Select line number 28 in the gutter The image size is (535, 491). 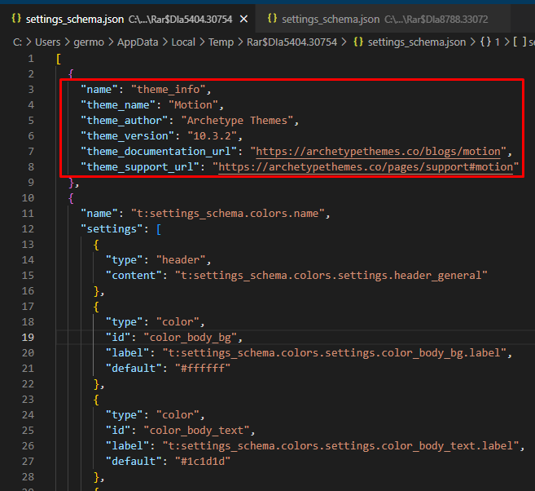(x=28, y=477)
